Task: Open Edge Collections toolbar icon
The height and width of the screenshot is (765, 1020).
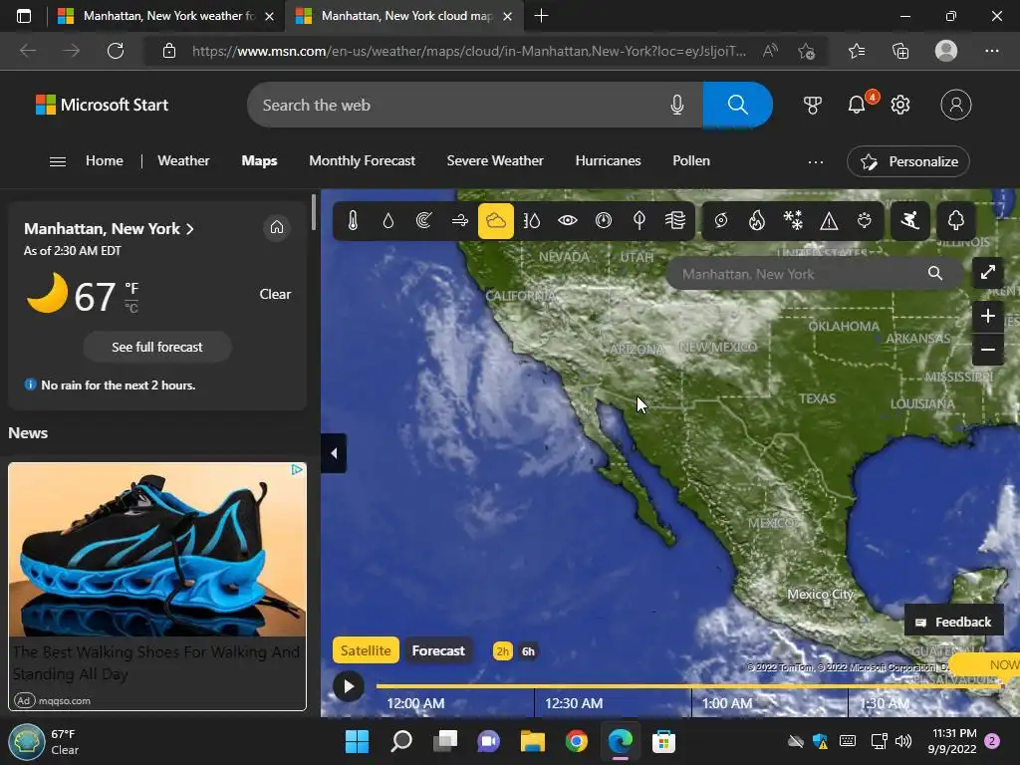Action: (x=900, y=51)
